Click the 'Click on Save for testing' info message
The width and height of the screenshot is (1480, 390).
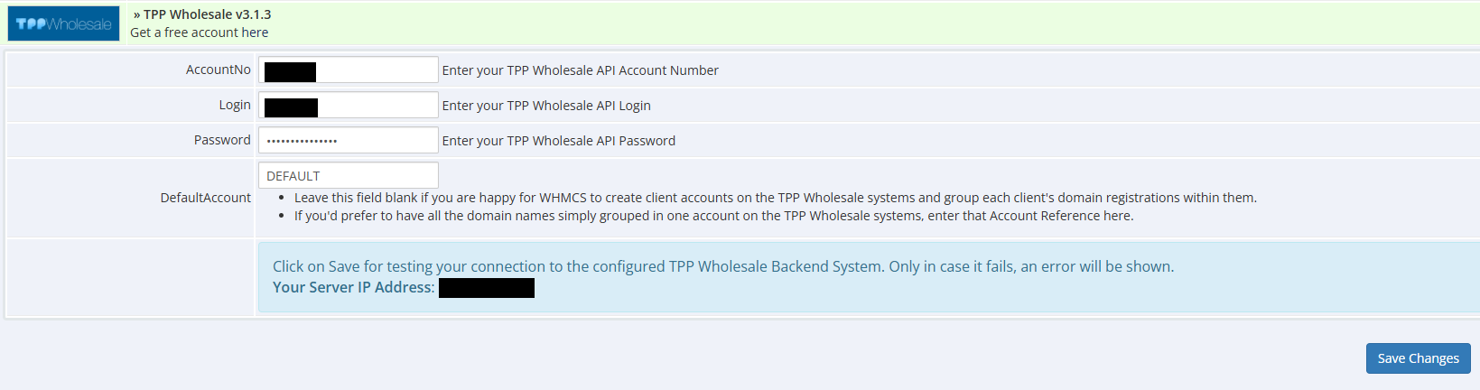pos(723,266)
